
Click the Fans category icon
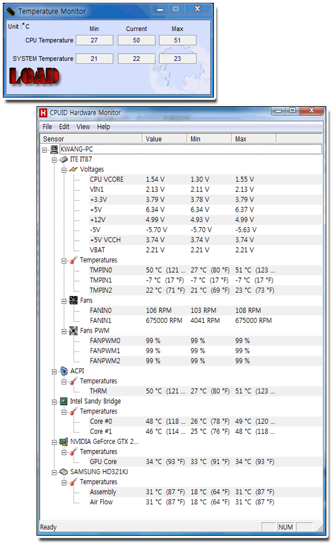(74, 301)
